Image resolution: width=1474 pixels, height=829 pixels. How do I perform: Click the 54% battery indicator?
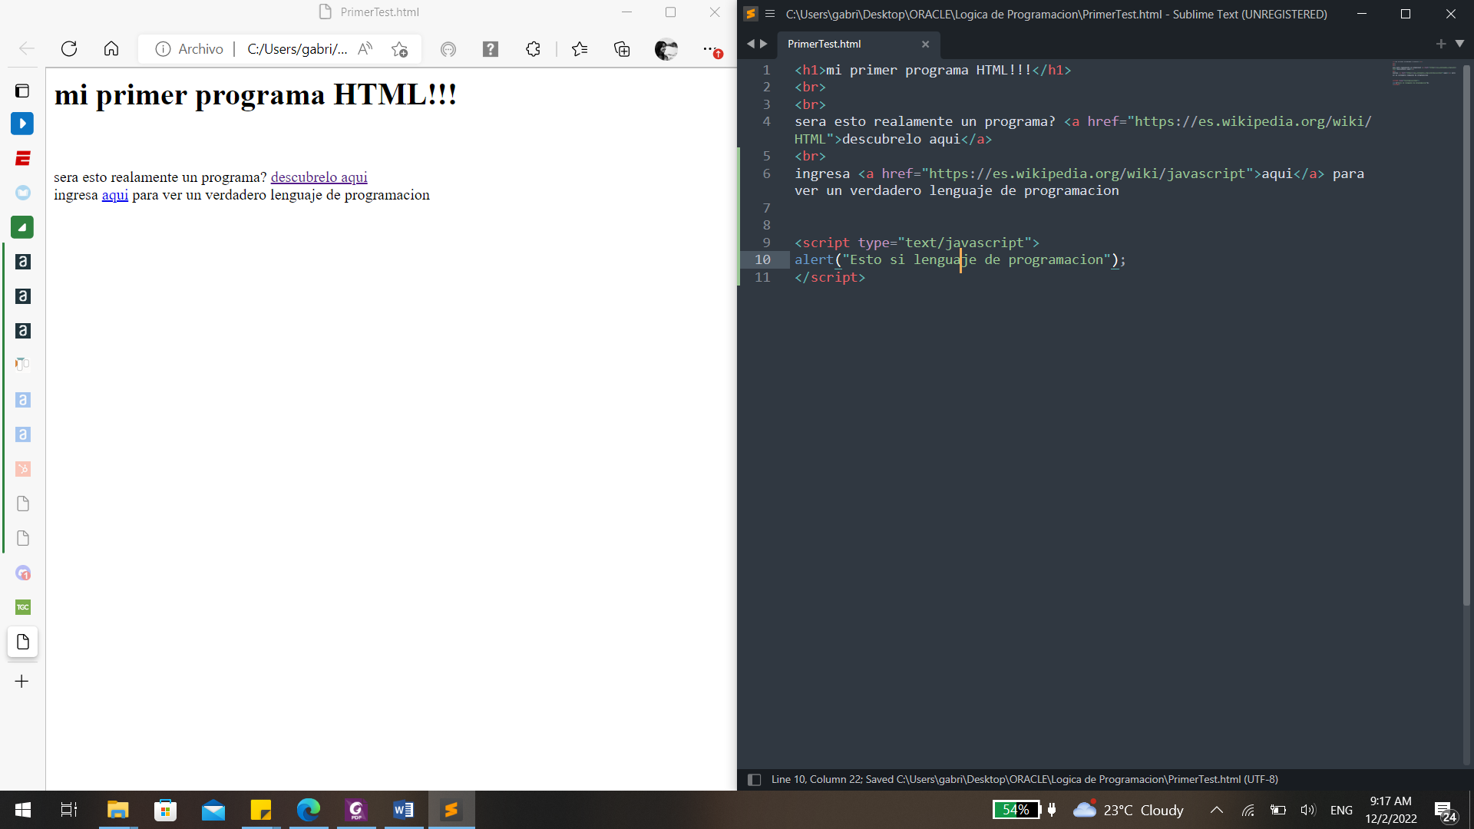(1016, 810)
